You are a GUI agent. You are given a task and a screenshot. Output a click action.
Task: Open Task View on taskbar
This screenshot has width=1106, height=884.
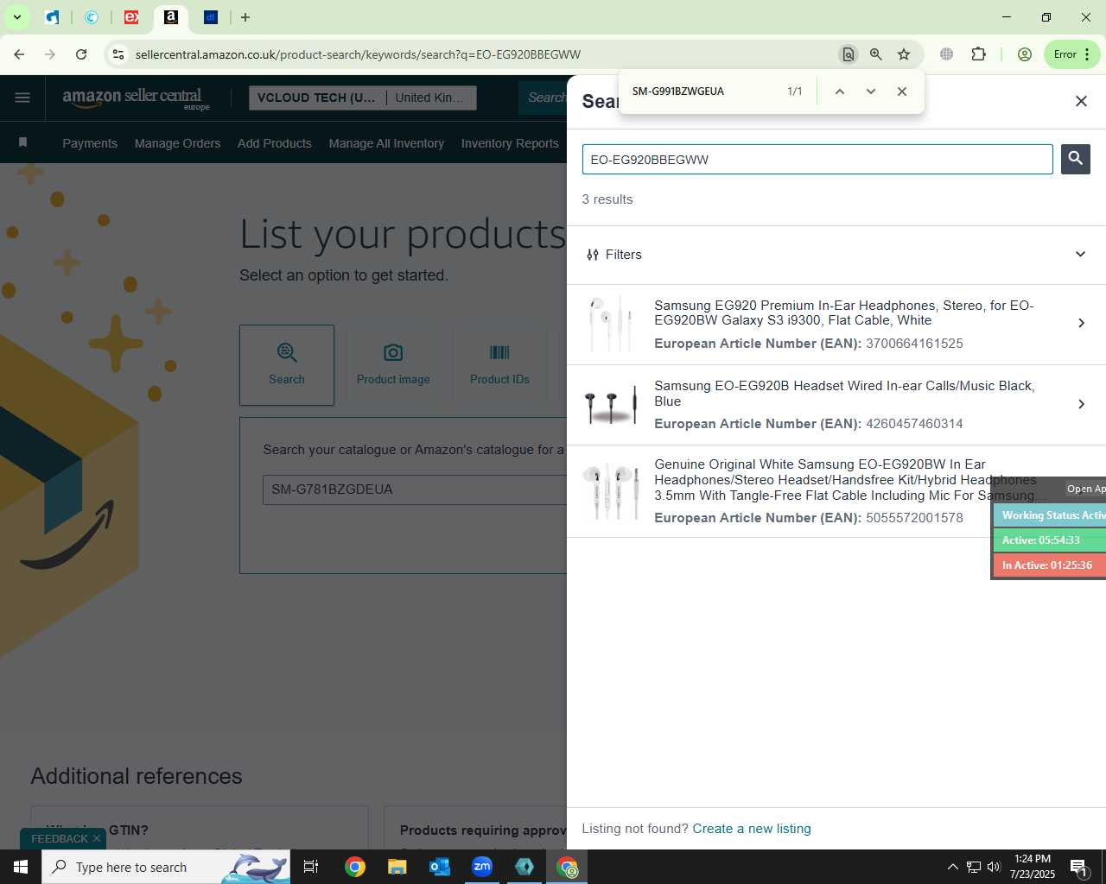point(311,867)
